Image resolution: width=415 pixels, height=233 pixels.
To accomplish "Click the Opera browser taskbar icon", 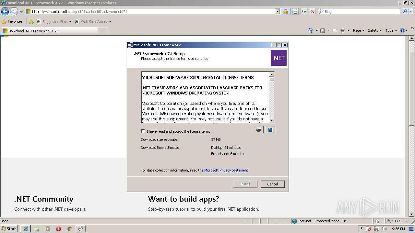I will [58, 229].
